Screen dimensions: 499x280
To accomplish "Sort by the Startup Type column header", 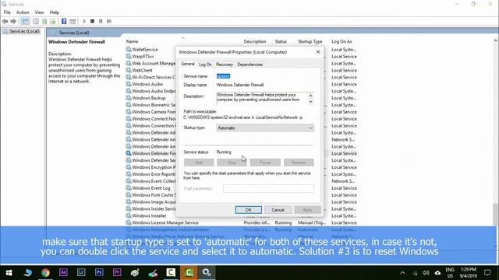I will pyautogui.click(x=310, y=41).
